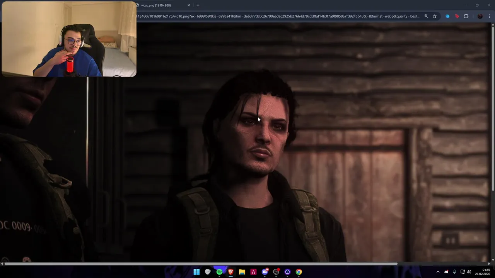Click the zoom magnifier icon in the address bar
Image resolution: width=495 pixels, height=278 pixels.
(426, 16)
